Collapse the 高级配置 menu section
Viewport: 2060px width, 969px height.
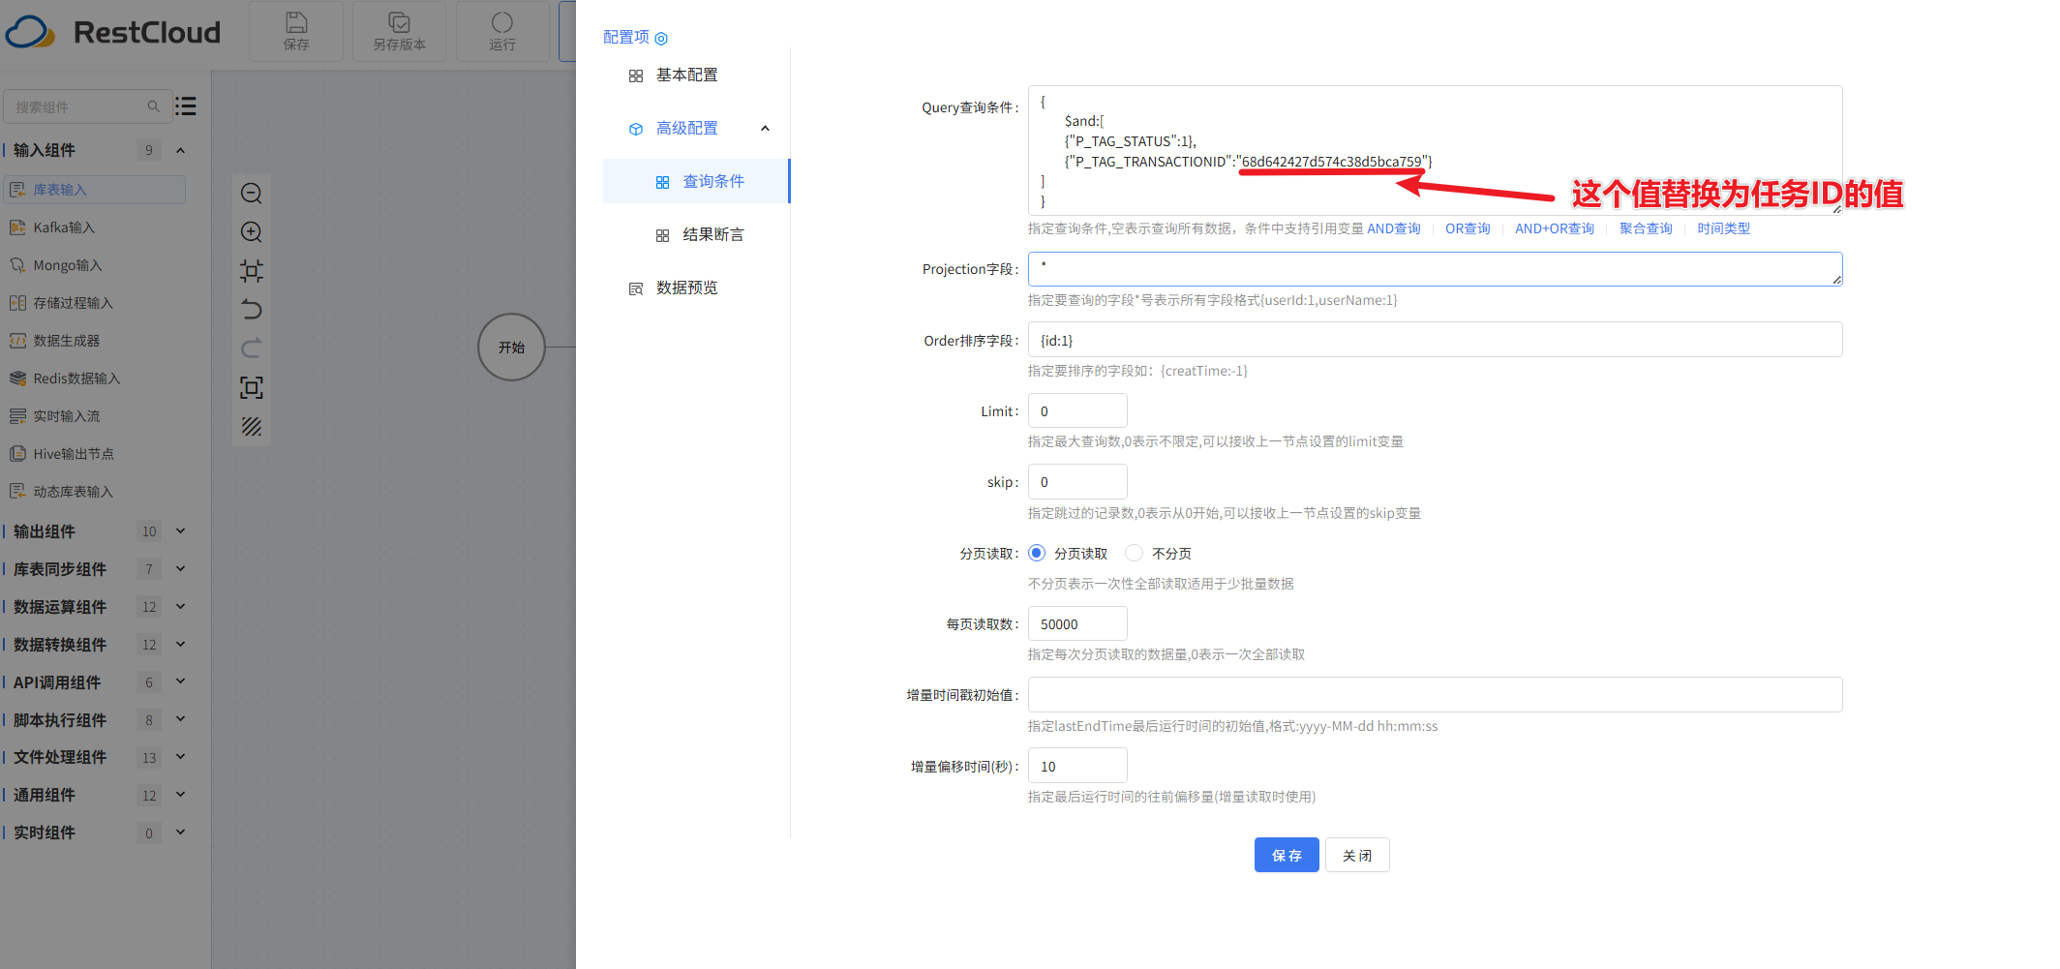point(765,129)
